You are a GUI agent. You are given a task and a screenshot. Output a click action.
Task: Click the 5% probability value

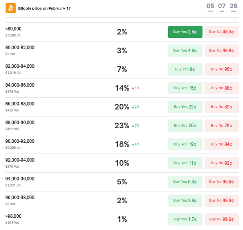(x=122, y=182)
